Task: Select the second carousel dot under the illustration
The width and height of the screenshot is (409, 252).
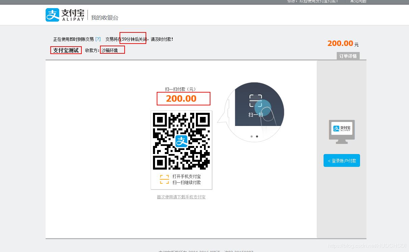Action: [257, 136]
